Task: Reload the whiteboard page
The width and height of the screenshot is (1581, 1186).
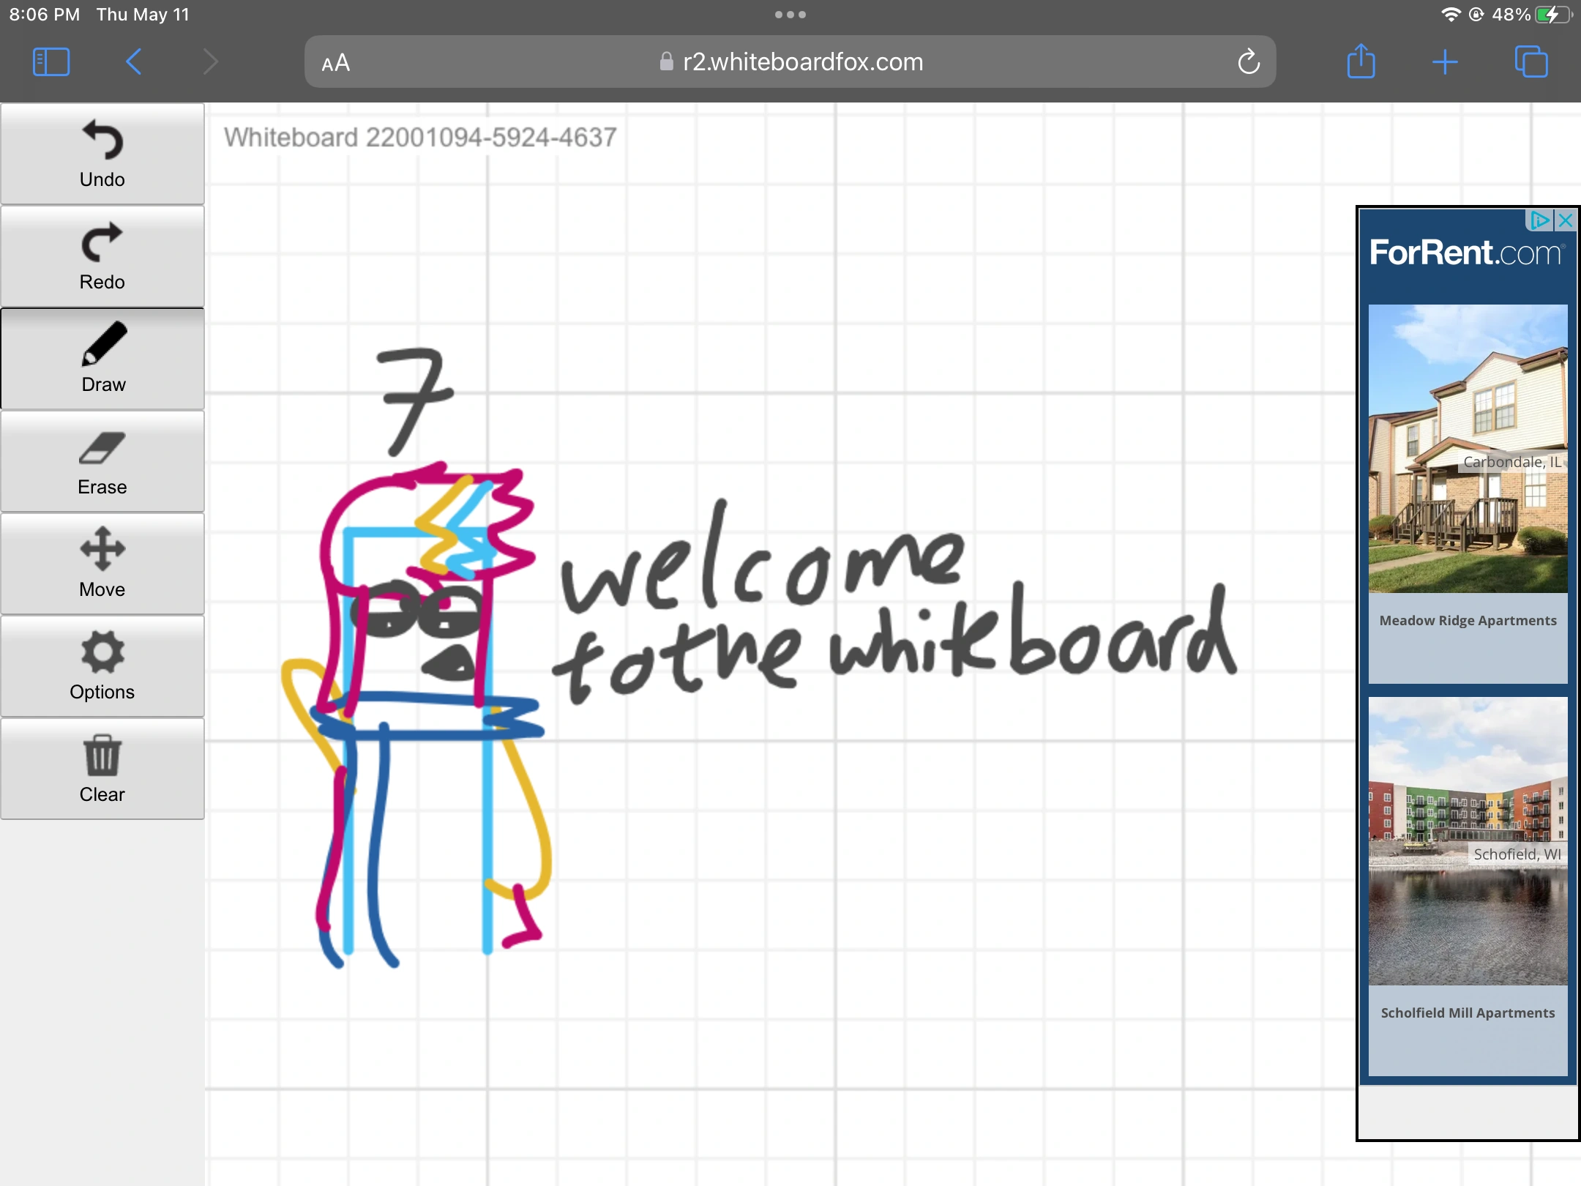Action: click(x=1248, y=61)
